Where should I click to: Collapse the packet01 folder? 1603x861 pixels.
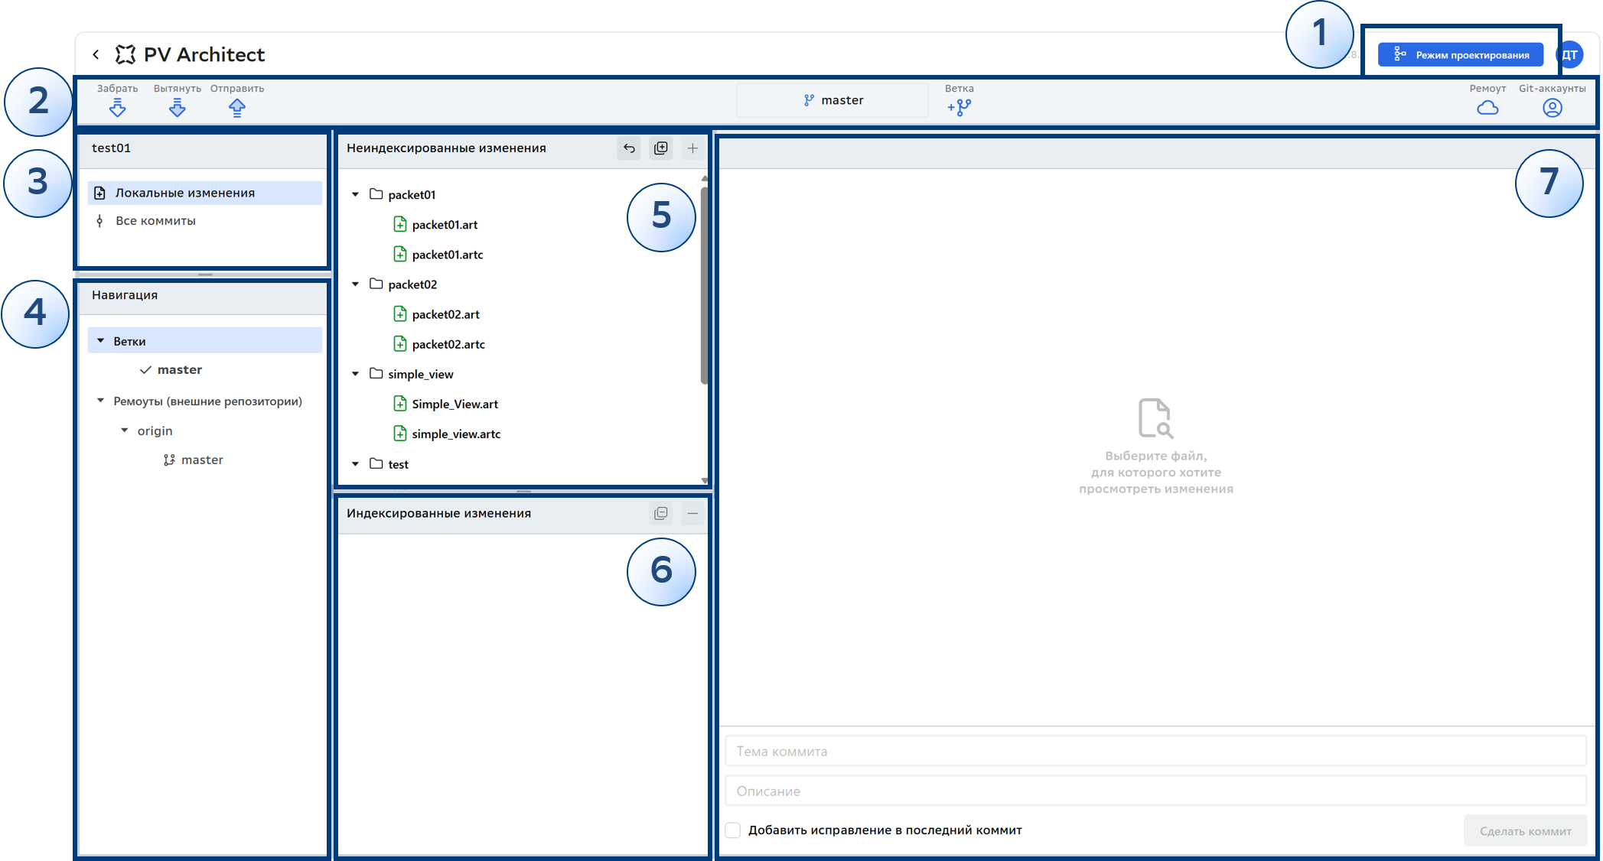point(355,195)
